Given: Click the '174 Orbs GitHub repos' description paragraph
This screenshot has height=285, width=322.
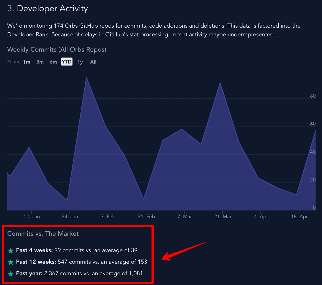Looking at the screenshot, I should [154, 30].
